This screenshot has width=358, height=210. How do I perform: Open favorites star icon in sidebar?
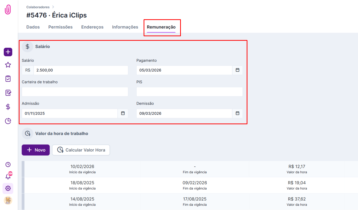8,65
